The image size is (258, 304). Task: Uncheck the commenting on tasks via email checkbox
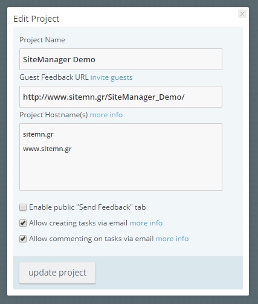pyautogui.click(x=23, y=239)
